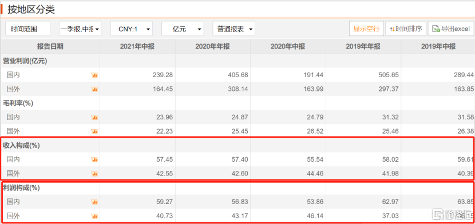Select the 2021年中报 column header
The height and width of the screenshot is (224, 475).
(x=137, y=46)
